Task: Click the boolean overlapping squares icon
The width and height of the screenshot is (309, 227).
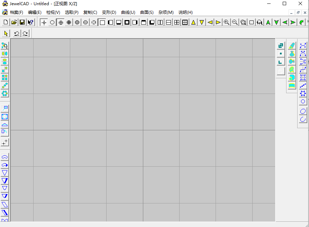Action: [x=281, y=46]
